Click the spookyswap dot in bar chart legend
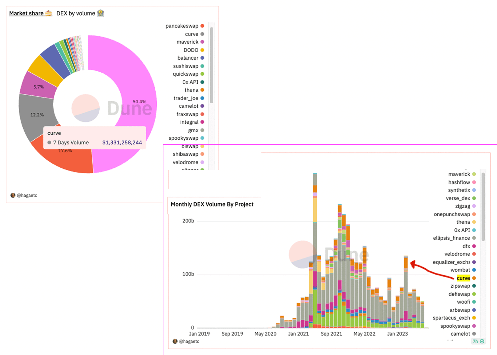 click(x=474, y=326)
